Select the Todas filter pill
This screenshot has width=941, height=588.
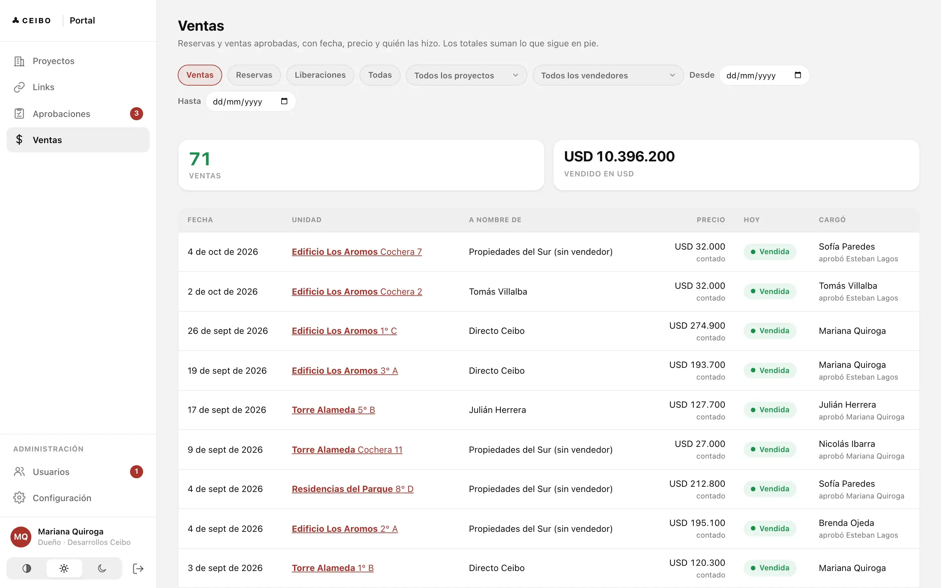[x=380, y=75]
